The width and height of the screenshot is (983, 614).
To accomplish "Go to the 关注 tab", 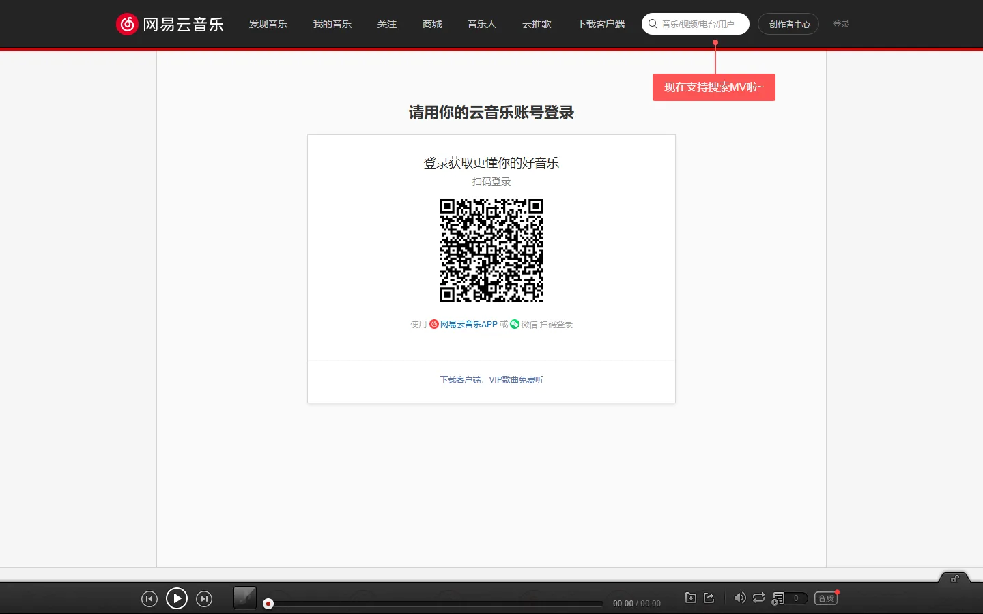I will 387,24.
